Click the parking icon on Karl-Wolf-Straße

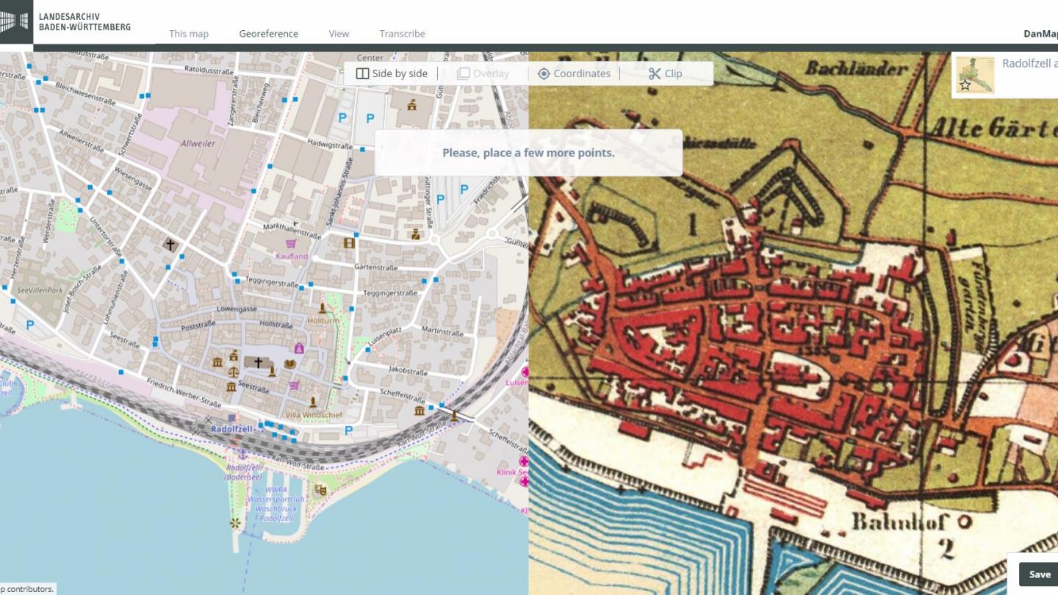[348, 430]
